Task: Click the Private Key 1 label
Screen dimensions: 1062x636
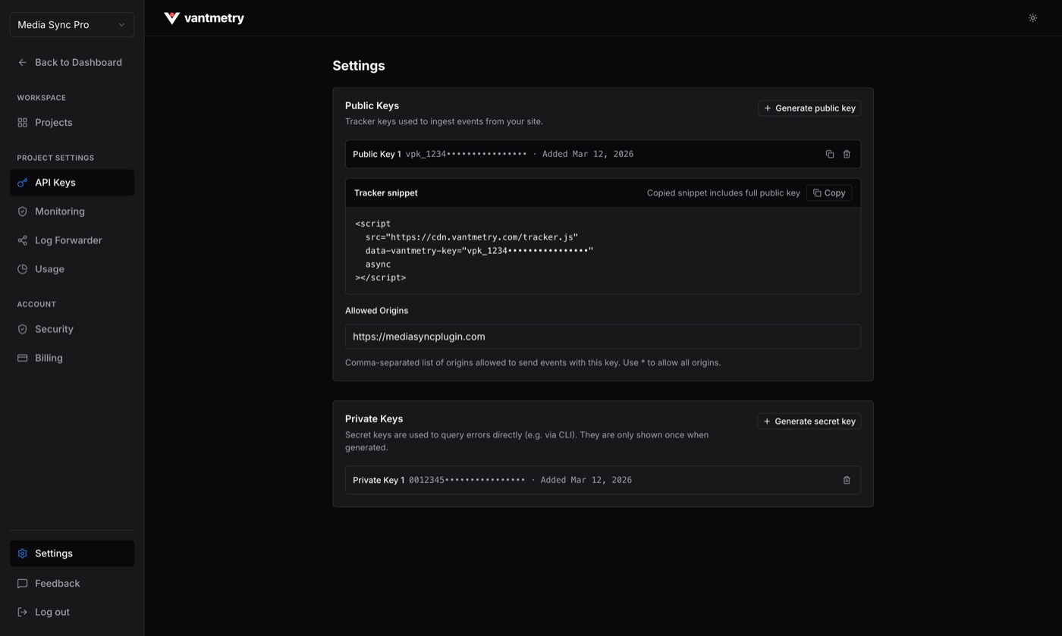Action: 379,481
